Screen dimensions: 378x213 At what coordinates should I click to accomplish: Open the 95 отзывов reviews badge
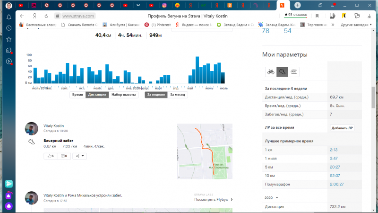296,15
